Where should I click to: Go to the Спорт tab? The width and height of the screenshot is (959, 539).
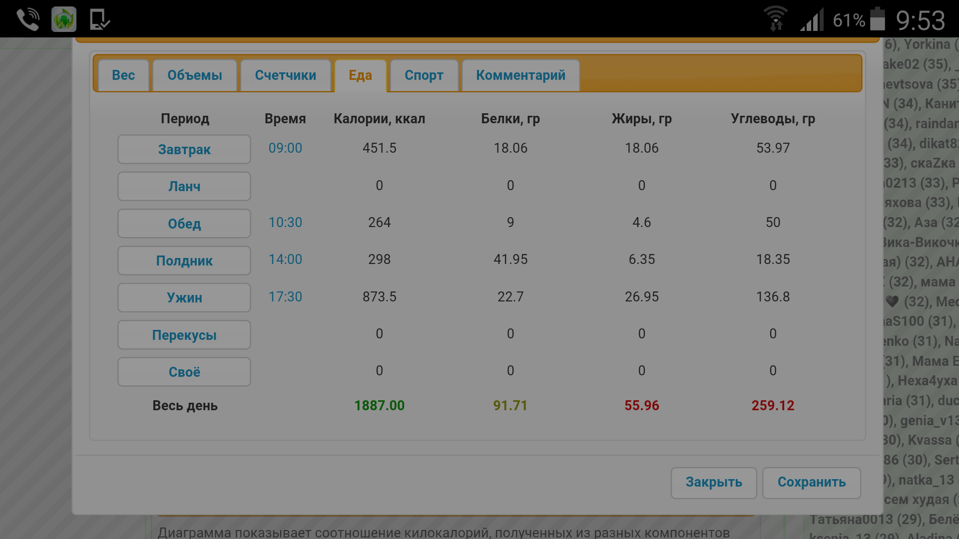(x=424, y=75)
